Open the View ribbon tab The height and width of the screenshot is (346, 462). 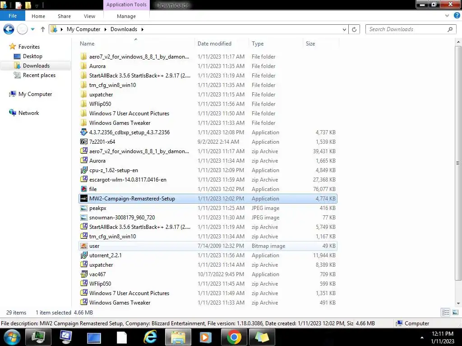tap(89, 16)
